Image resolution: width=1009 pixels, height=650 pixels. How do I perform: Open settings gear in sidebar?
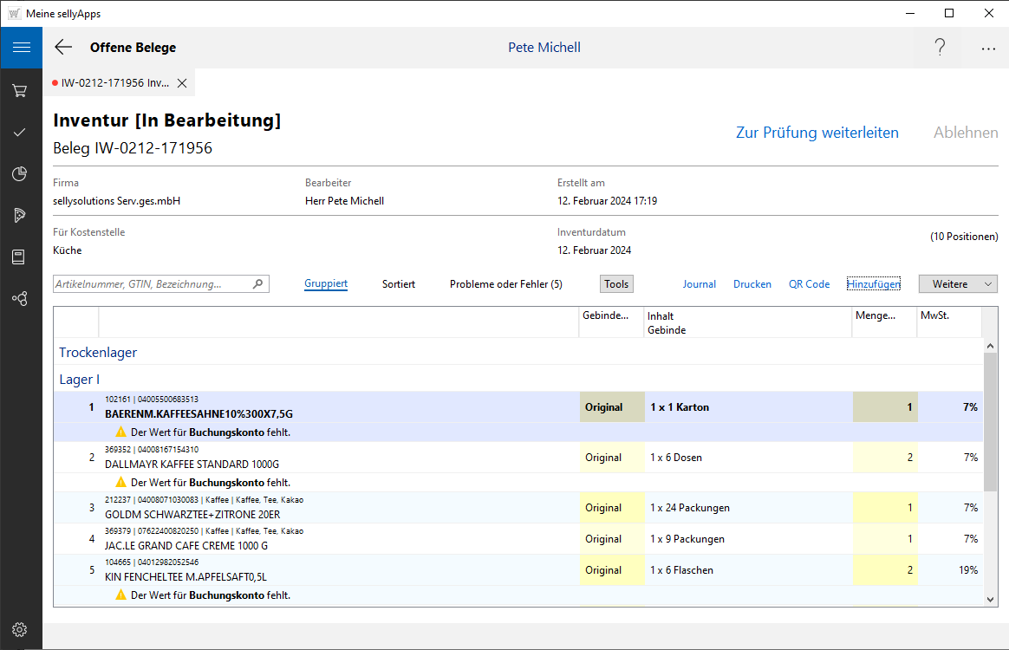(x=20, y=629)
